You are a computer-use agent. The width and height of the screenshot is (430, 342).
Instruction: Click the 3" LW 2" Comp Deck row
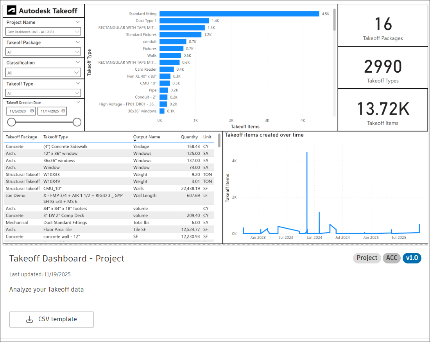click(109, 216)
